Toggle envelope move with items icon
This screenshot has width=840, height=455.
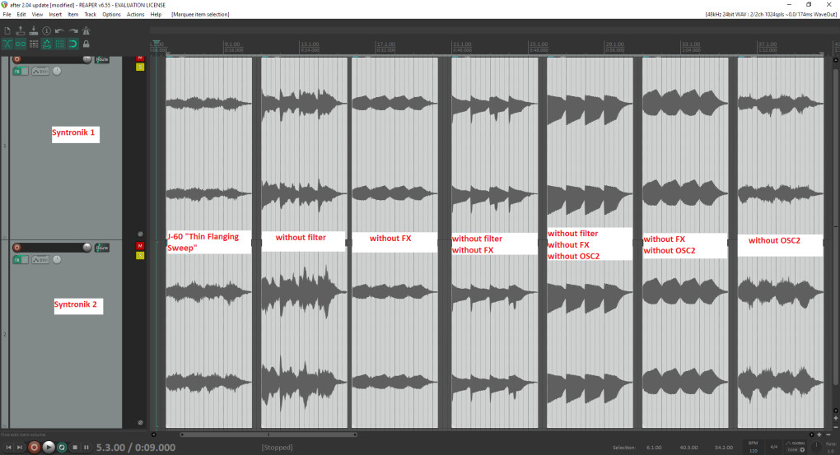47,44
